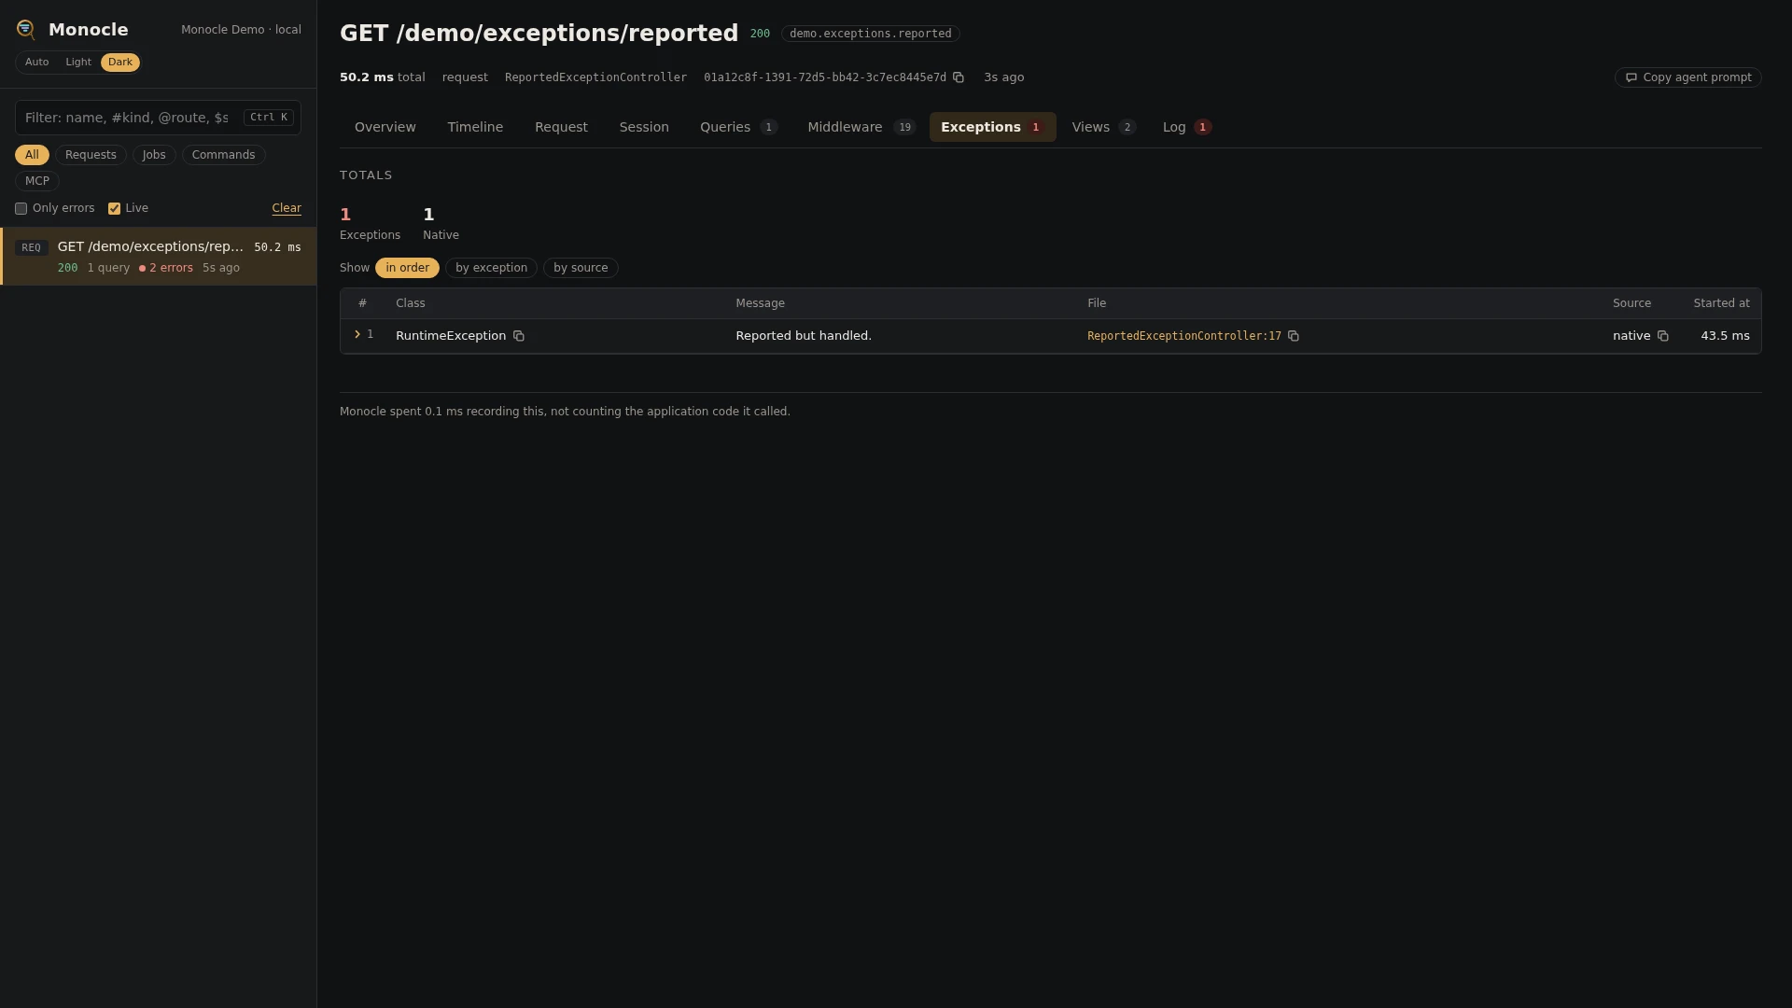Screen dimensions: 1792x1008
Task: Click Copy agent prompt button
Action: coord(1687,77)
